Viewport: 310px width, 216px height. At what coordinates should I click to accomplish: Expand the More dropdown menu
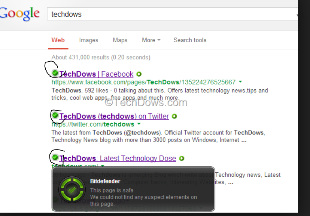pos(151,40)
